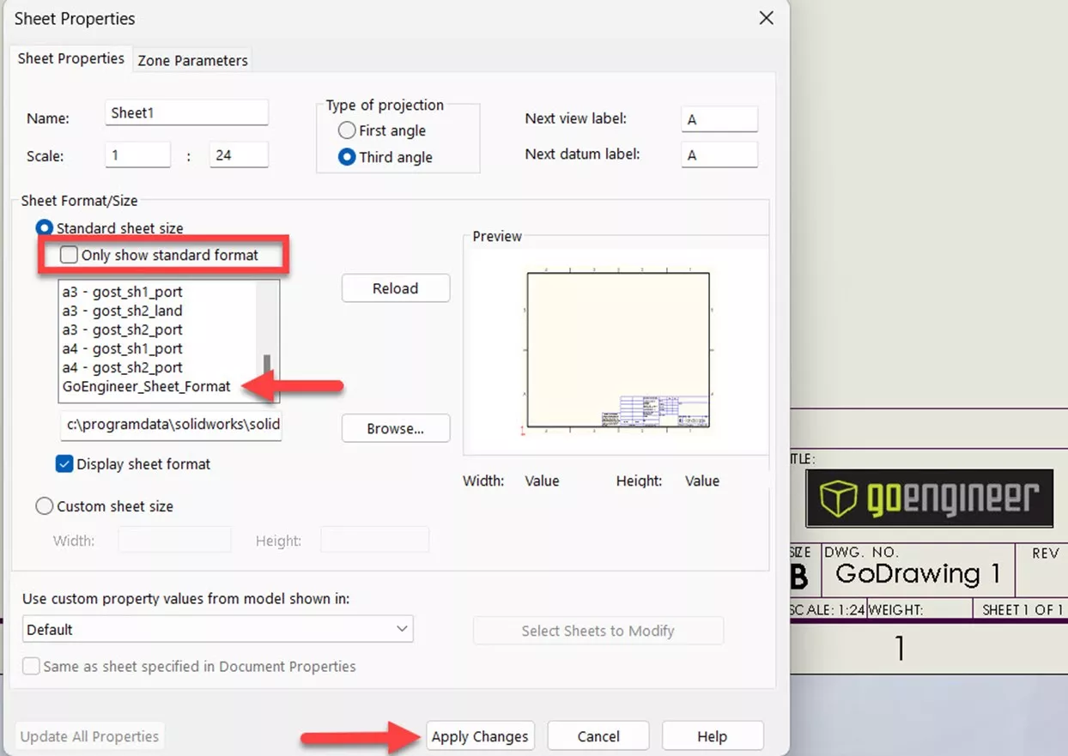Apply Changes to the sheet
1068x756 pixels.
[480, 735]
